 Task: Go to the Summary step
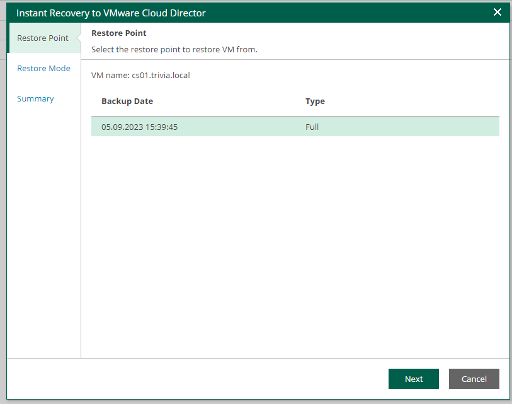point(35,99)
